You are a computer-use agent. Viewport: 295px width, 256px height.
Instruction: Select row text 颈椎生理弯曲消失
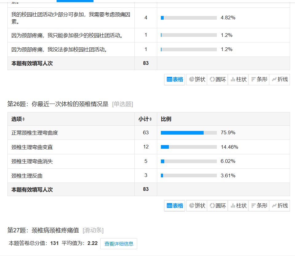(x=32, y=161)
